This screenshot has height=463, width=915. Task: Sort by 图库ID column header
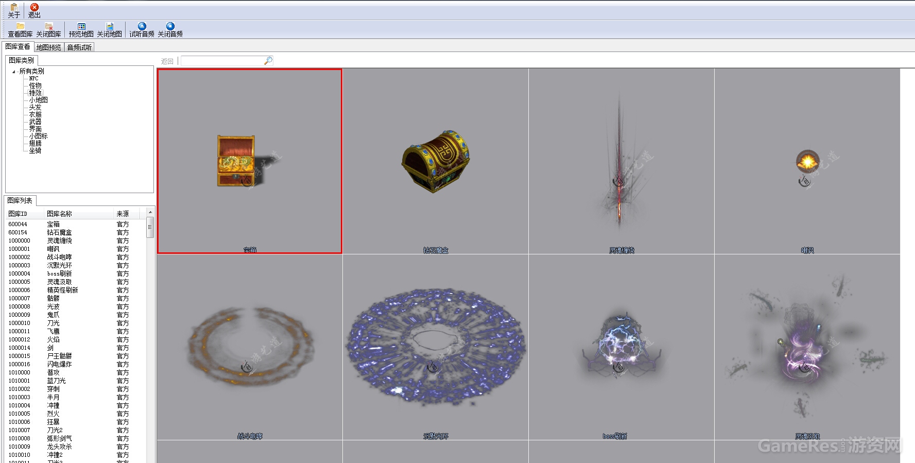click(x=25, y=214)
